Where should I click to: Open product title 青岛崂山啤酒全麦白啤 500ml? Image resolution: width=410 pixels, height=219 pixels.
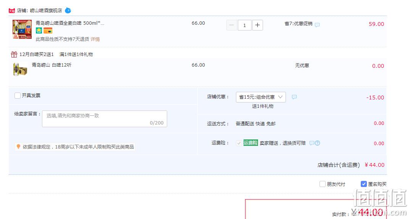[70, 23]
